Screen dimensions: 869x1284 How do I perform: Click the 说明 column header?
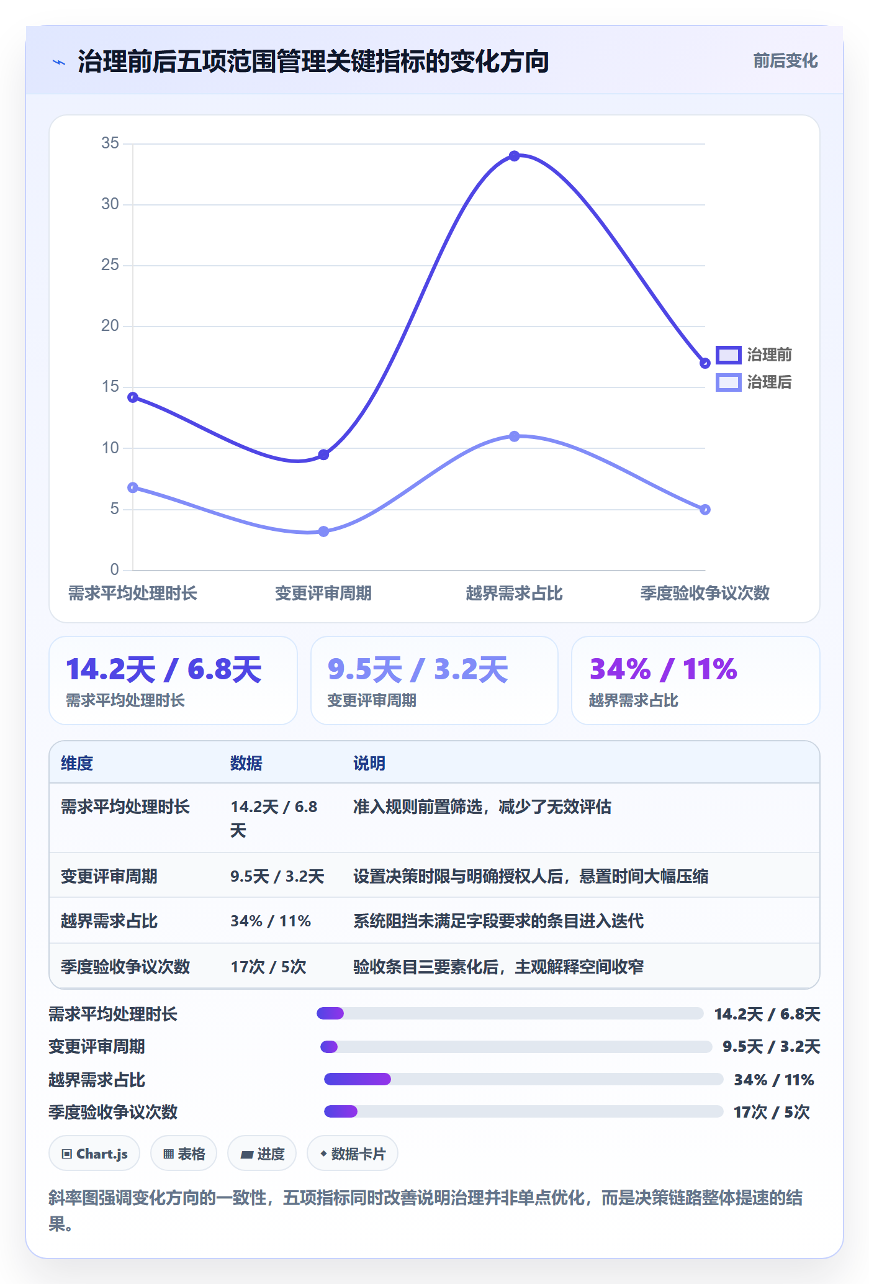[369, 763]
